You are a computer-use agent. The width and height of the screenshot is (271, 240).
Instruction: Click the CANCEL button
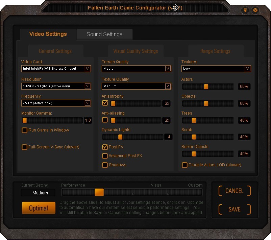point(235,191)
